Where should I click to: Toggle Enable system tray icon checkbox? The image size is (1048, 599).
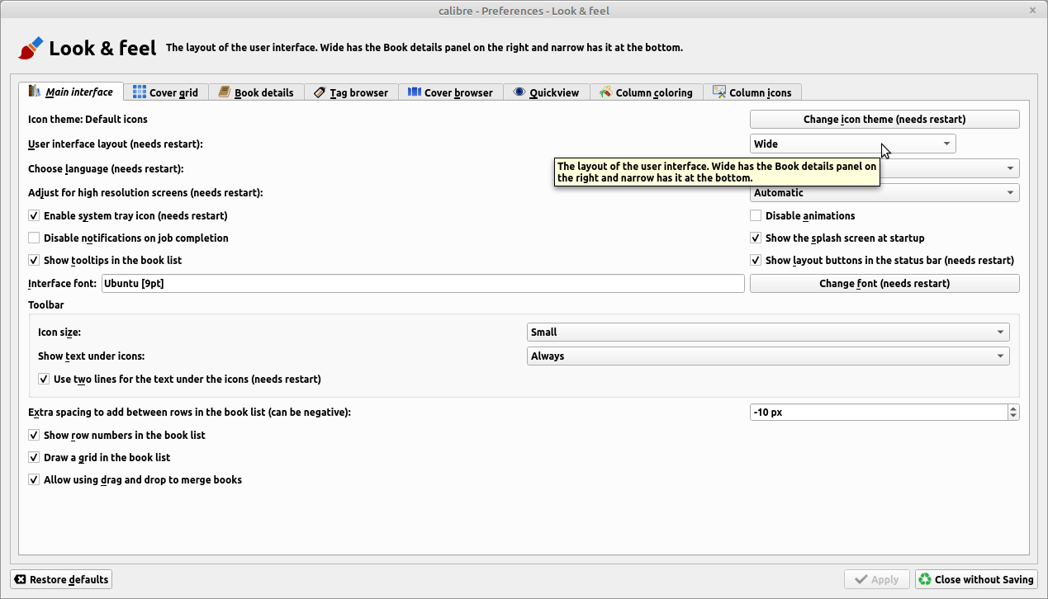(34, 215)
